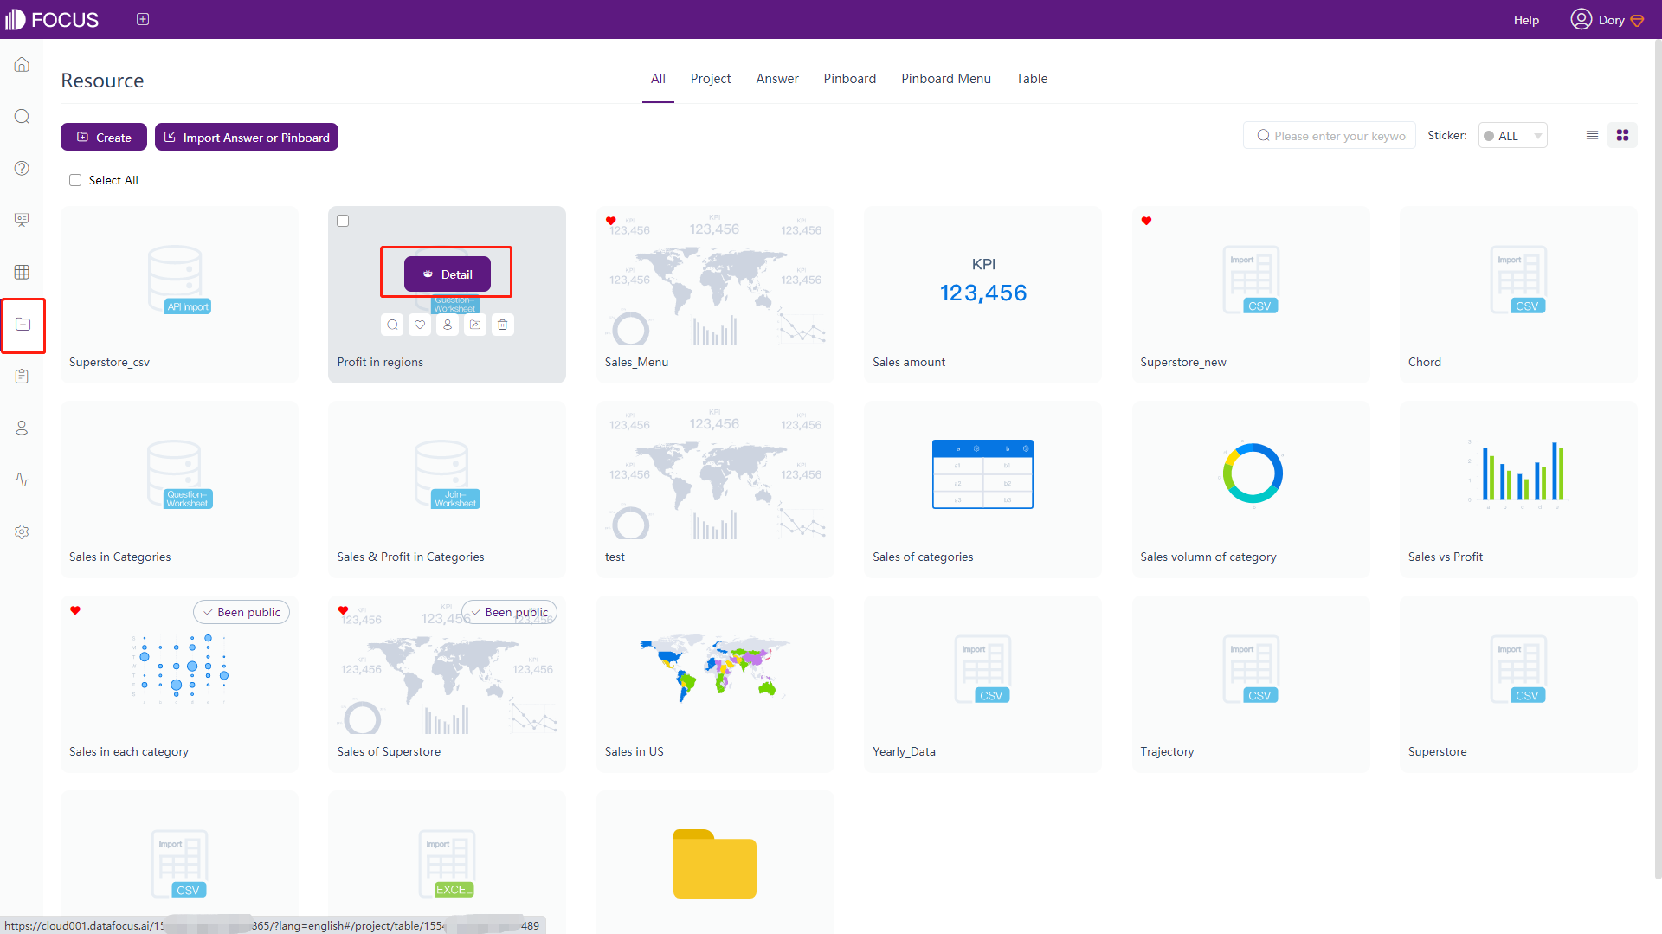Viewport: 1662px width, 934px height.
Task: Click the export icon on Profit in regions card
Action: pyautogui.click(x=475, y=325)
